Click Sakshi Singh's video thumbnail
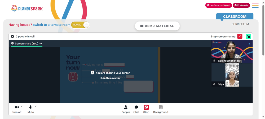Screen dimensions: 265x119 pyautogui.click(x=232, y=52)
